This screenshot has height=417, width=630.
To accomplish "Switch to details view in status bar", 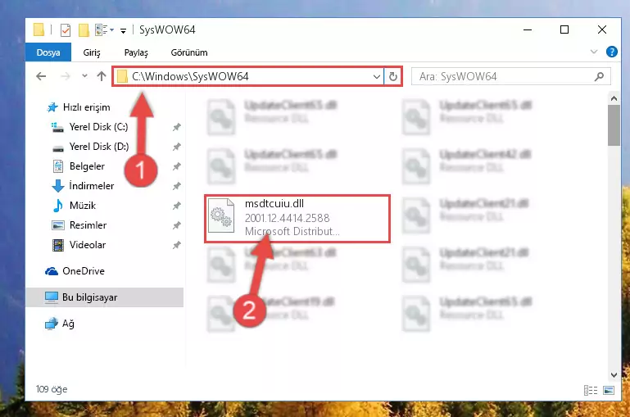I will pyautogui.click(x=590, y=390).
